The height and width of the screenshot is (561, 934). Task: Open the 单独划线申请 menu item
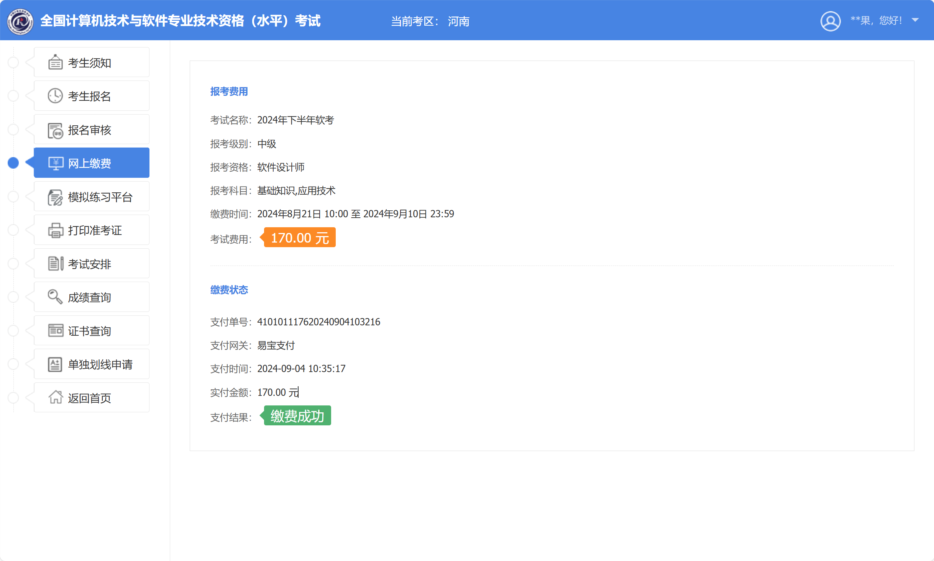click(100, 364)
